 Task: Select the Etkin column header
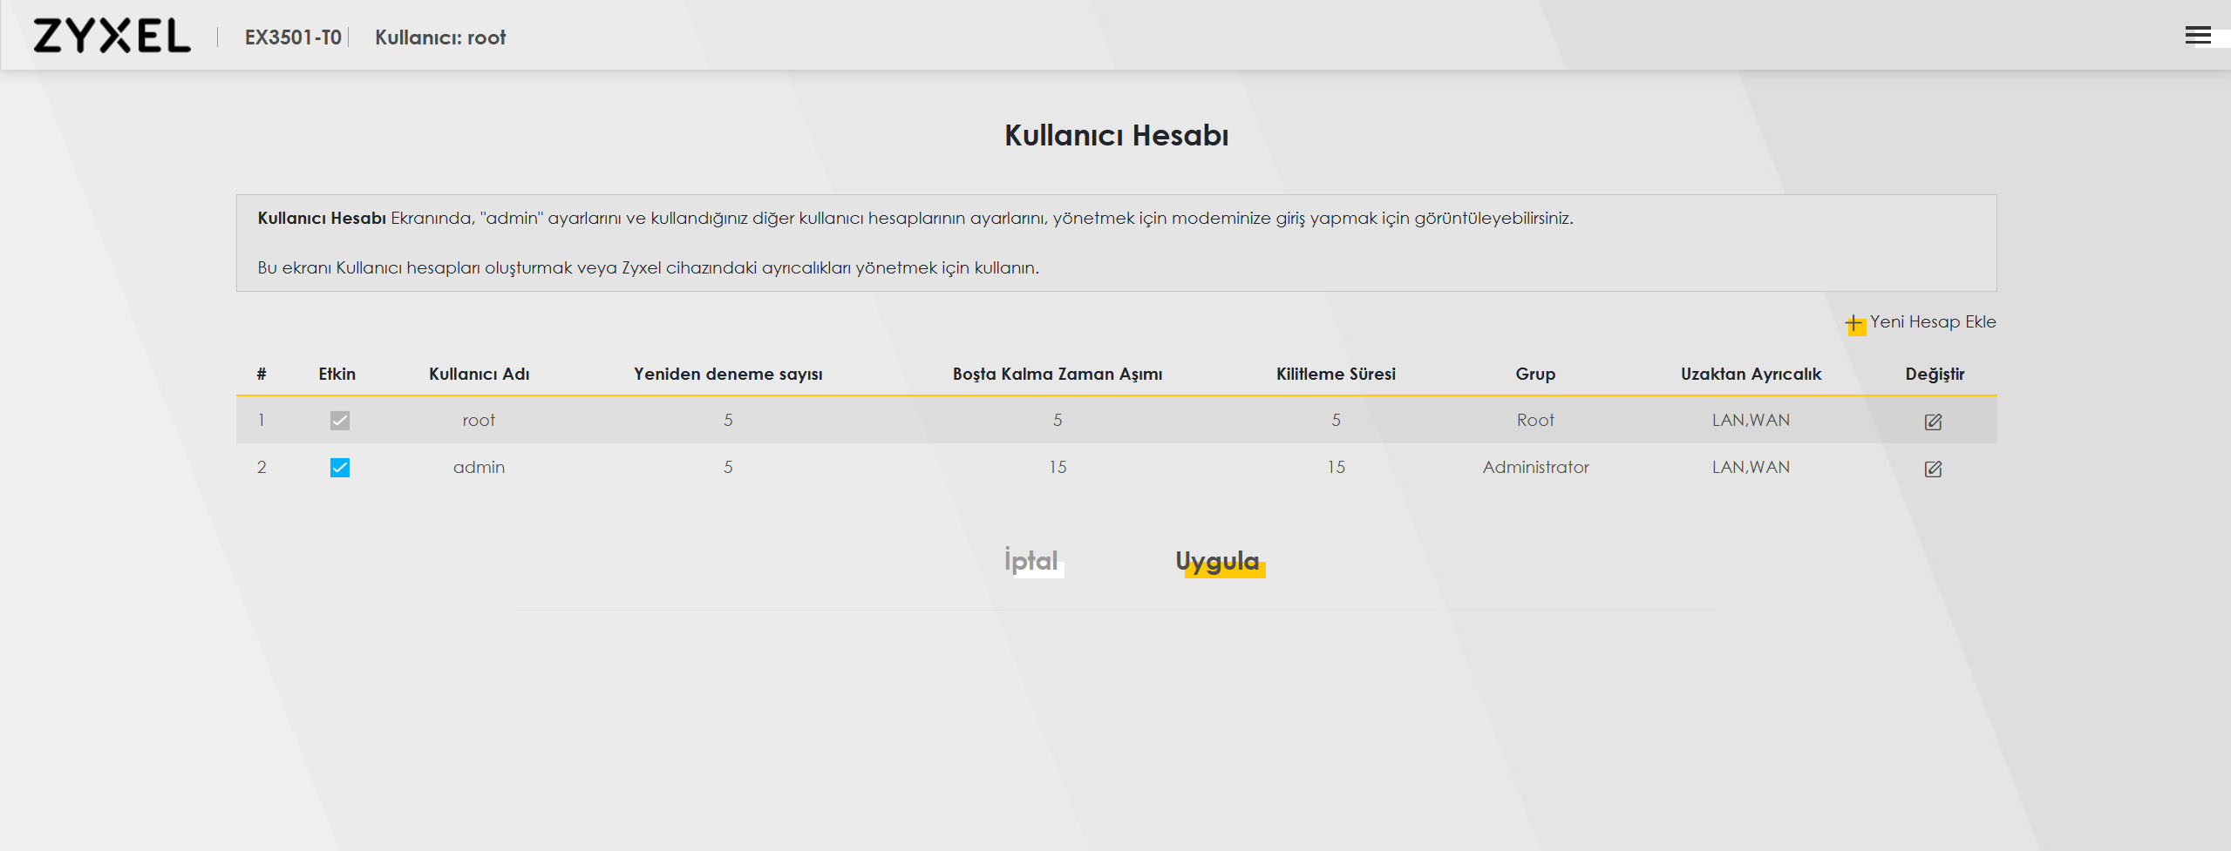pyautogui.click(x=337, y=374)
